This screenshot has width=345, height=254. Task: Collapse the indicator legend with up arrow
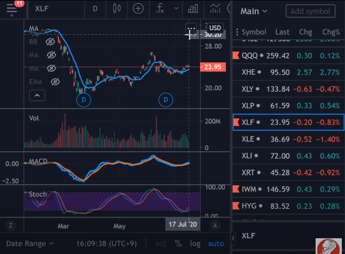click(x=37, y=96)
